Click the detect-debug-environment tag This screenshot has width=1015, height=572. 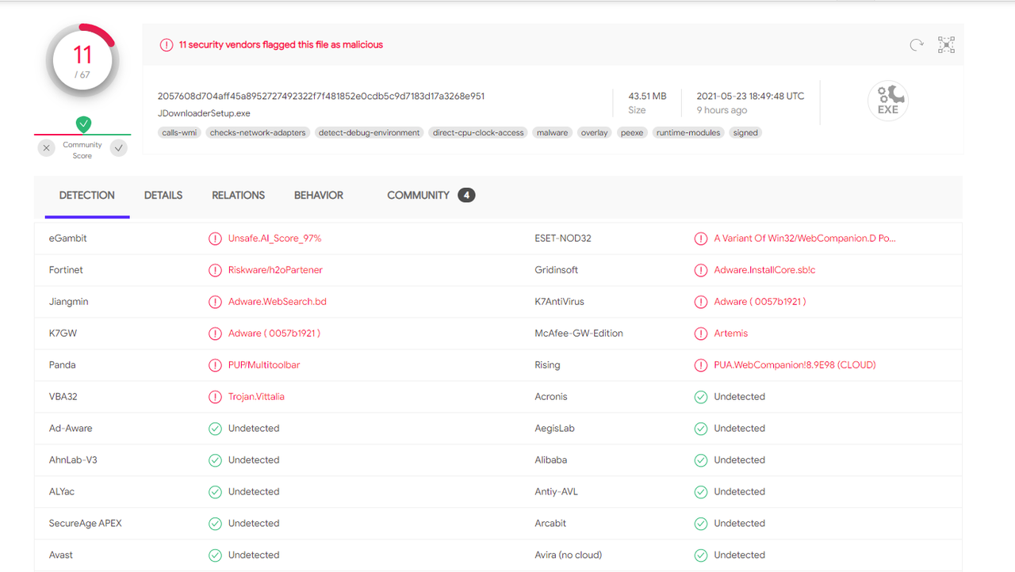coord(370,133)
